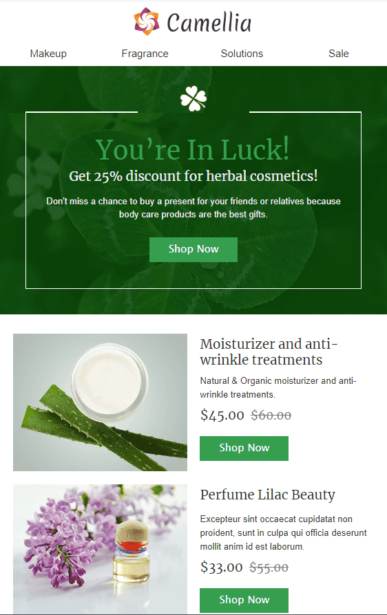Click the crossed-out $60.00 price
Screen dimensions: 387x615
point(271,415)
